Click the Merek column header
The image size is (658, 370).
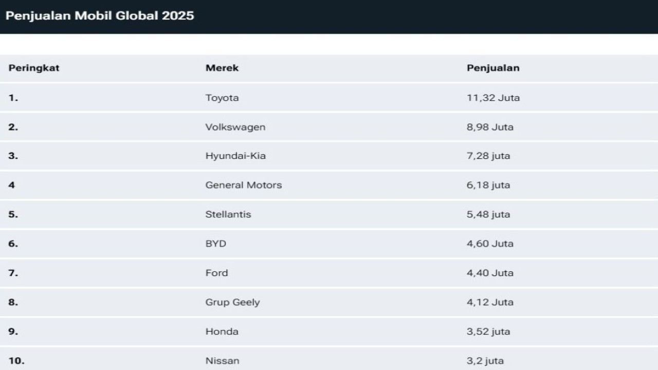click(222, 68)
